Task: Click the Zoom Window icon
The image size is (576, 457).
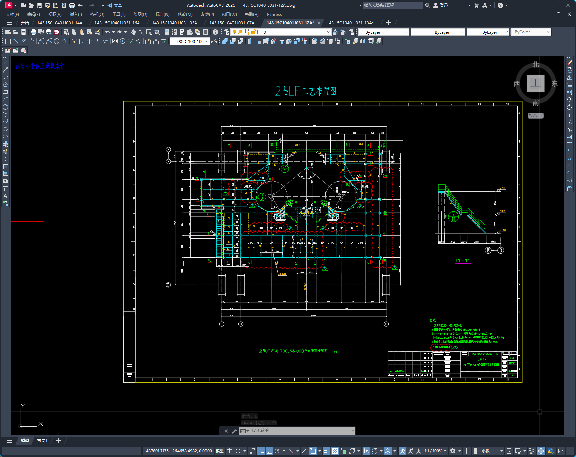Action: click(149, 32)
